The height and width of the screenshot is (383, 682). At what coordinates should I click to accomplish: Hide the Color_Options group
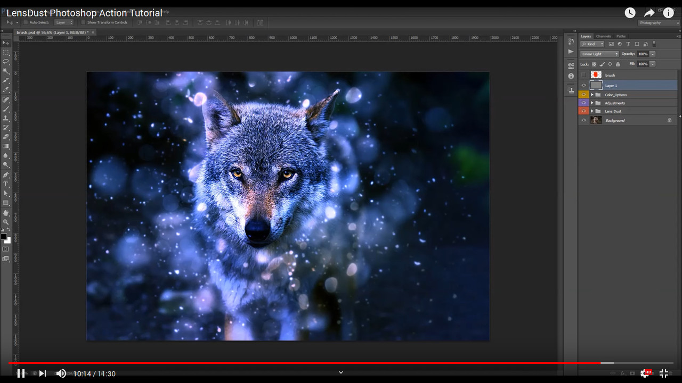(583, 95)
